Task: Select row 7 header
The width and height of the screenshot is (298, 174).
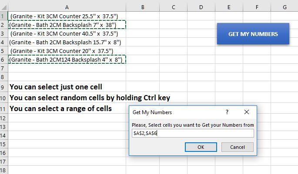Action: pos(4,68)
